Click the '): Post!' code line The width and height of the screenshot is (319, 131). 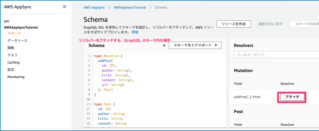pyautogui.click(x=105, y=89)
